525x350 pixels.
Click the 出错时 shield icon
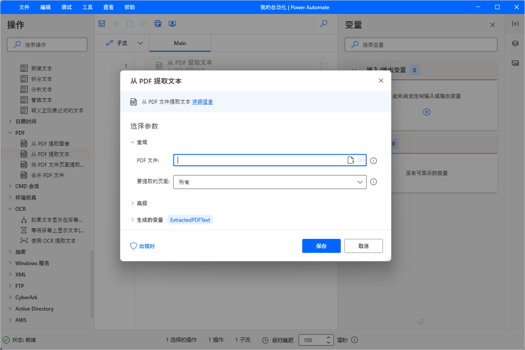tap(133, 246)
